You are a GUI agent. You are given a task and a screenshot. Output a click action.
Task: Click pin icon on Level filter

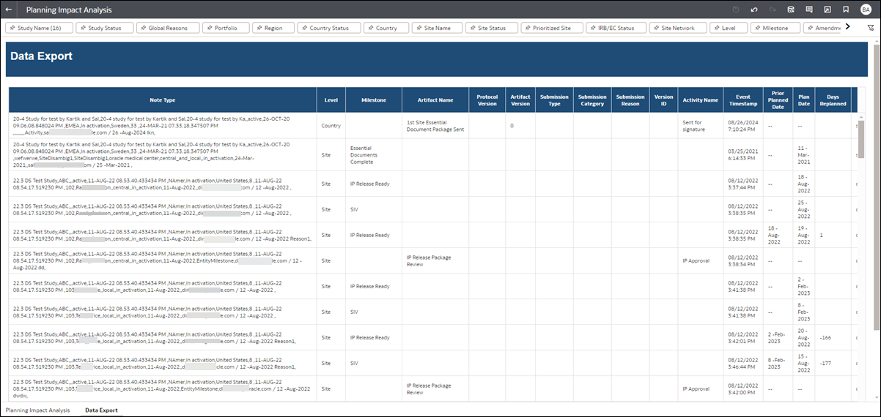point(717,28)
